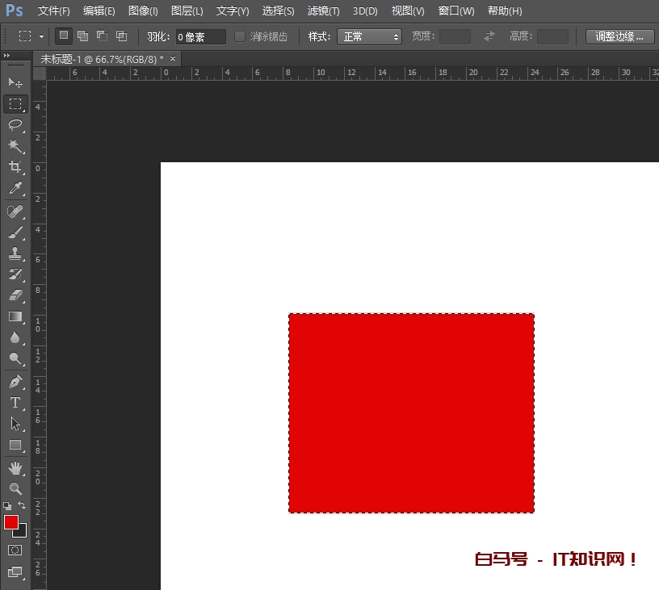Open the 滤镜(T) menu

[323, 11]
